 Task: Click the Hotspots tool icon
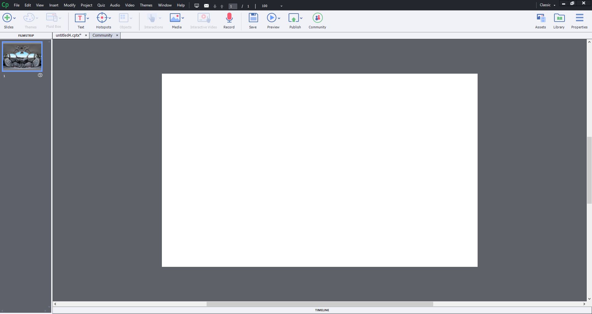[x=102, y=18]
